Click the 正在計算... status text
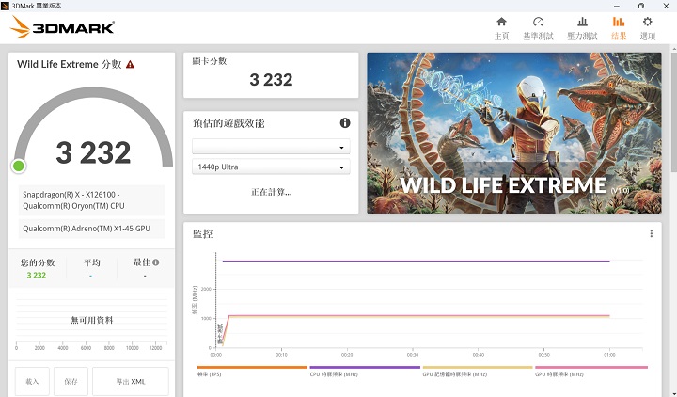Viewport: 677px width, 397px height. [x=271, y=192]
